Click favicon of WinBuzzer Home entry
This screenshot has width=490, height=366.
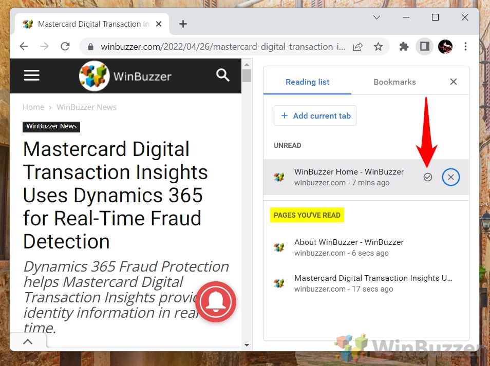279,177
